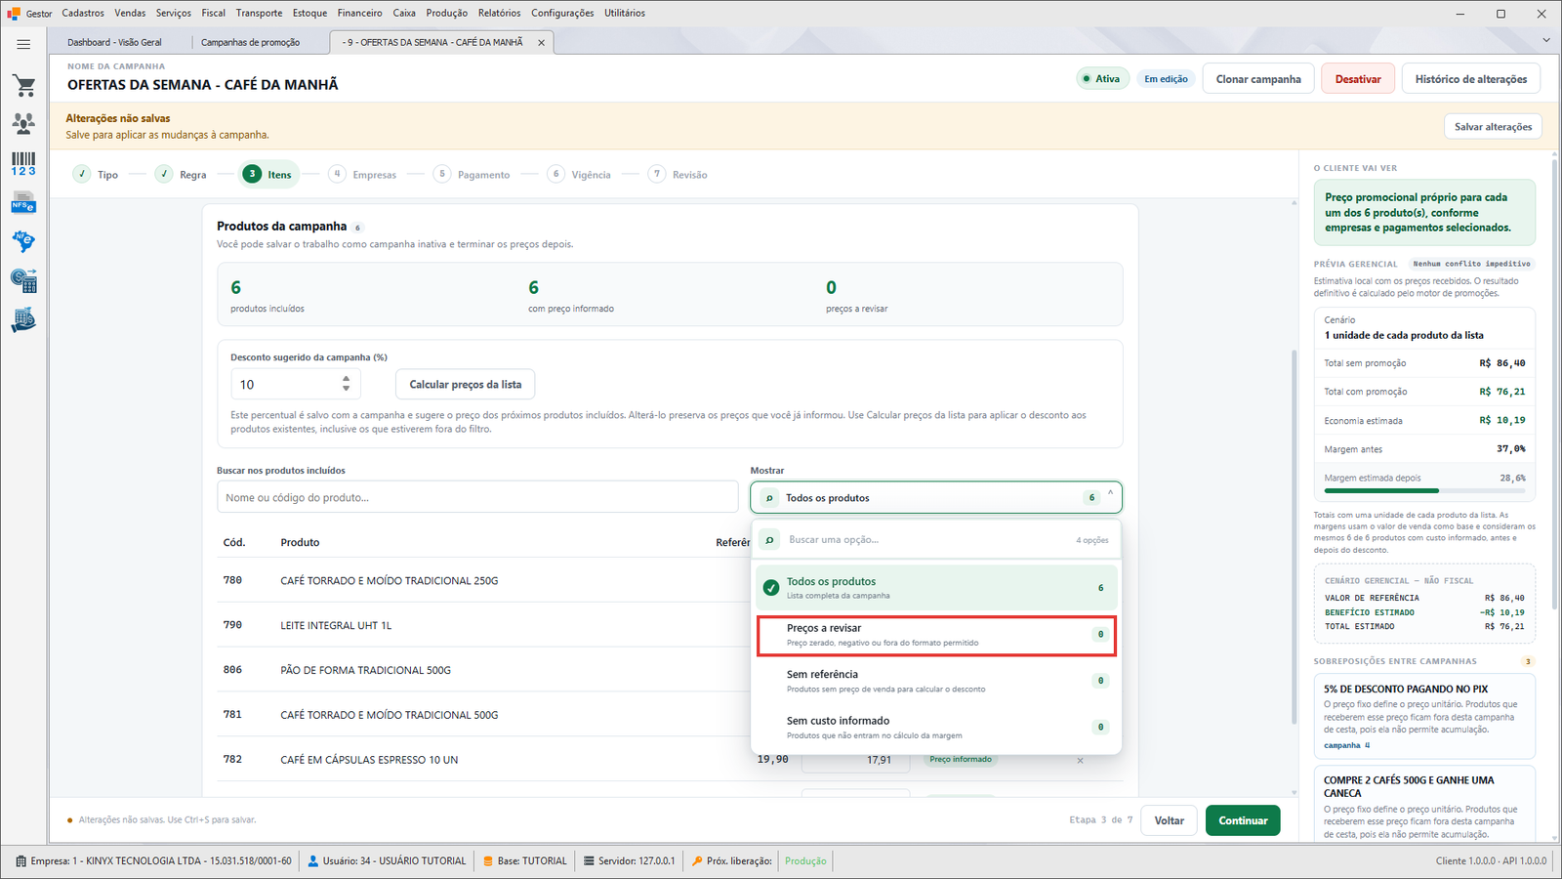Switch to the Dashboard - Visão Geral tab

pyautogui.click(x=115, y=43)
